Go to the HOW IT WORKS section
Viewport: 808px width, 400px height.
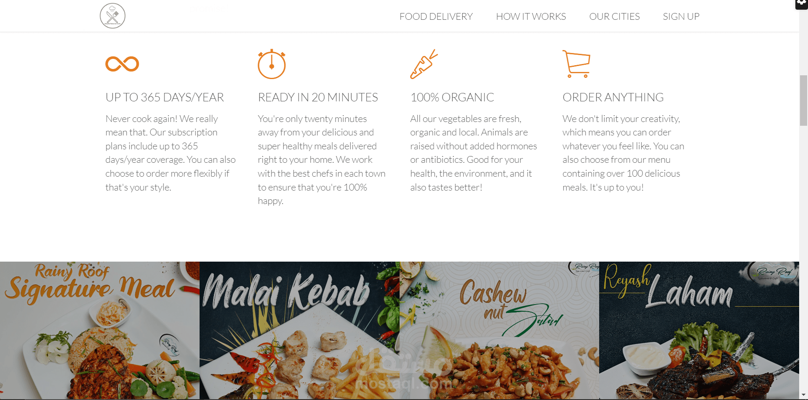531,16
